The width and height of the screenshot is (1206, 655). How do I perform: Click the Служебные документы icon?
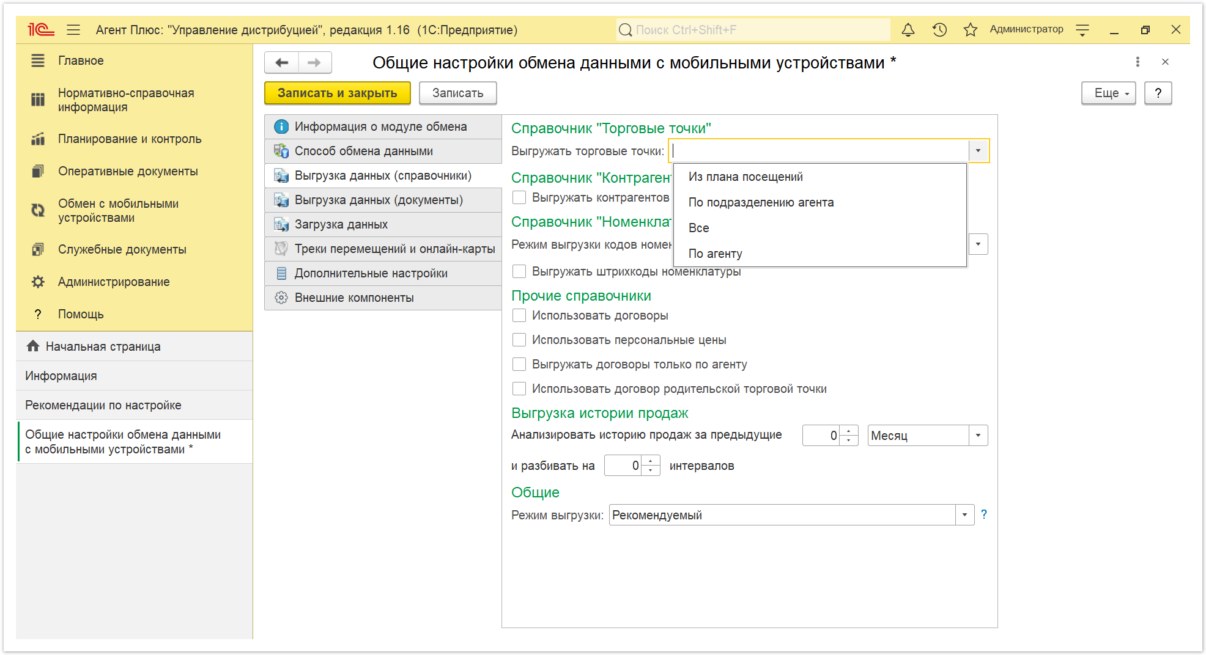38,249
